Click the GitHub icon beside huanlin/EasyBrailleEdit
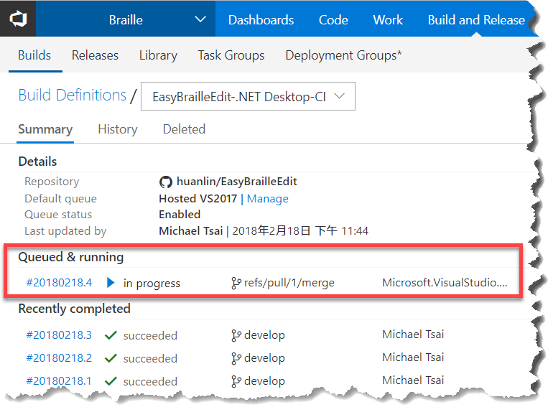Screen dimensions: 548x407 click(x=166, y=182)
